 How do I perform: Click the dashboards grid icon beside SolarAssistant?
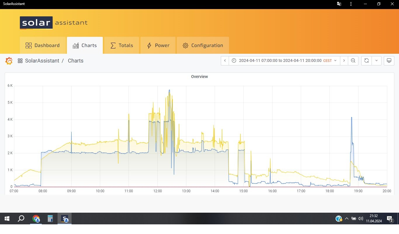20,61
